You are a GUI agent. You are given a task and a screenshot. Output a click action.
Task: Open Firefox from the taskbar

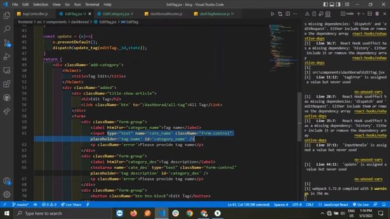click(133, 214)
